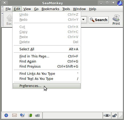
Task: Open the Window menu
Action: tap(79, 9)
